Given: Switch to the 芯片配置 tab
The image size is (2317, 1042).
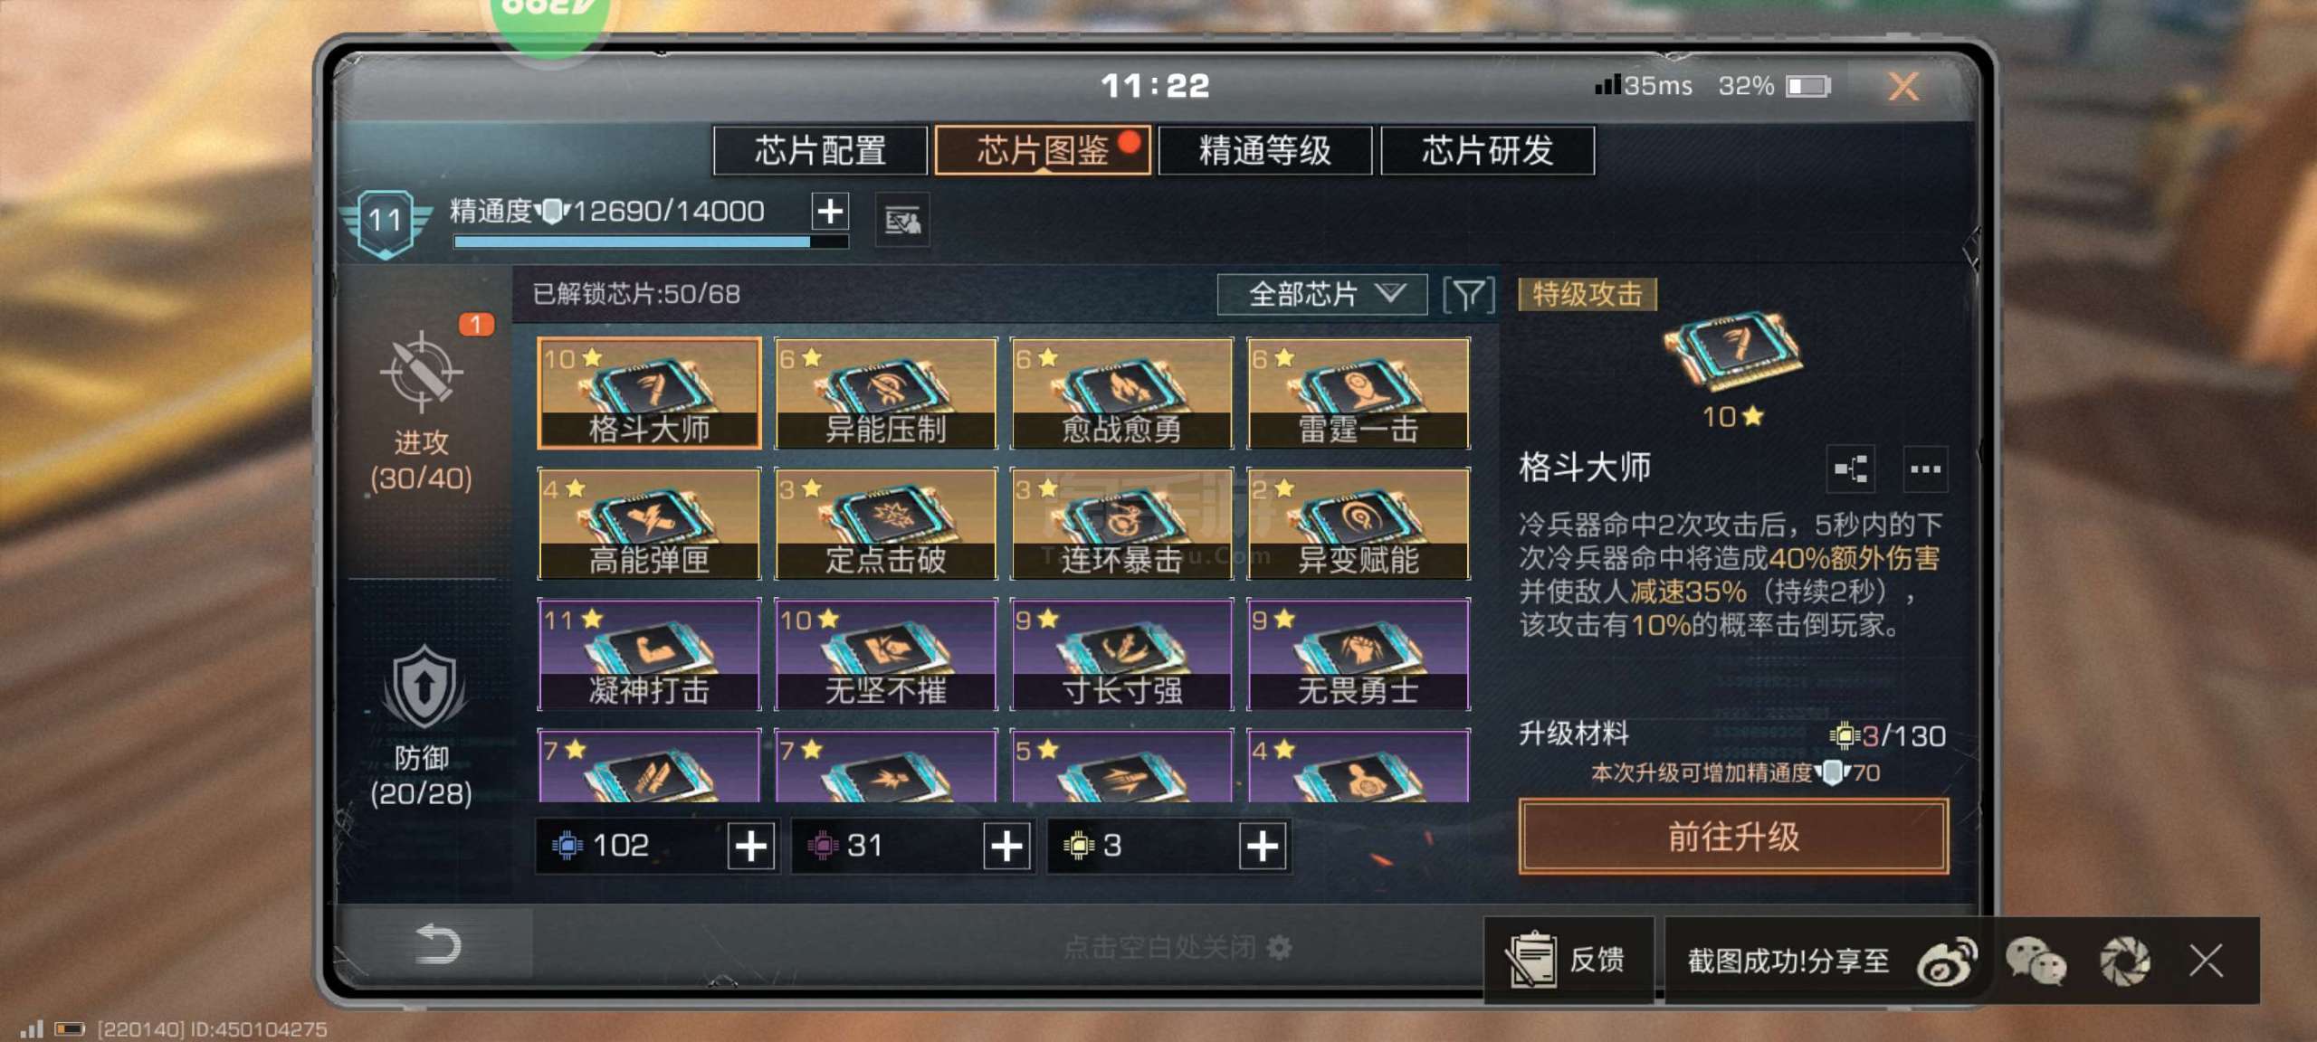Looking at the screenshot, I should (x=820, y=150).
